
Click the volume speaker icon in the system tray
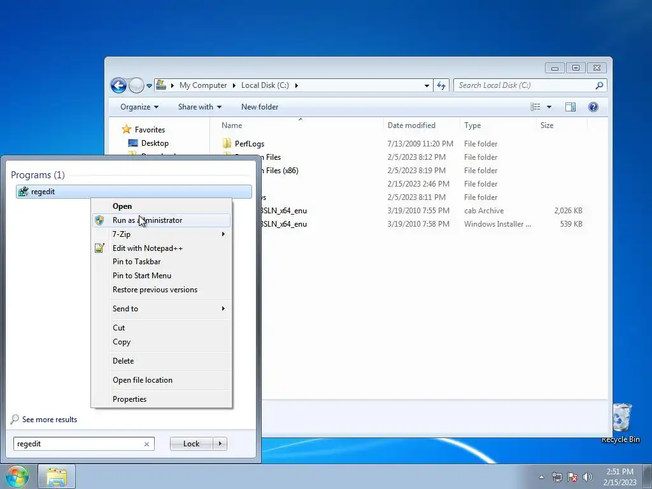coord(588,477)
